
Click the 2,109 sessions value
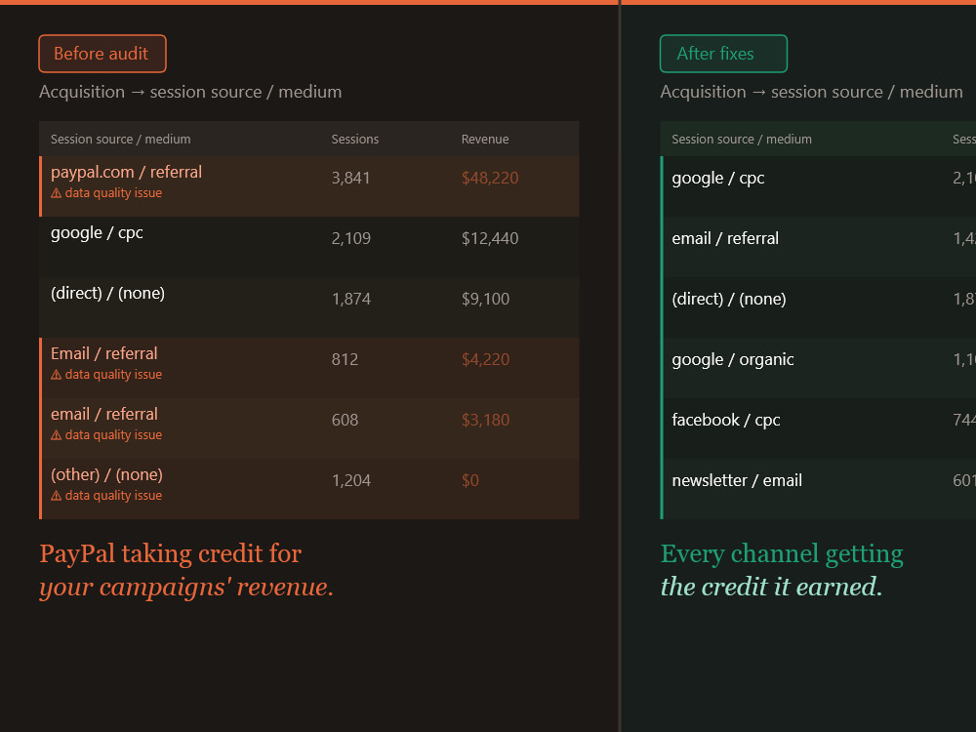pyautogui.click(x=351, y=238)
